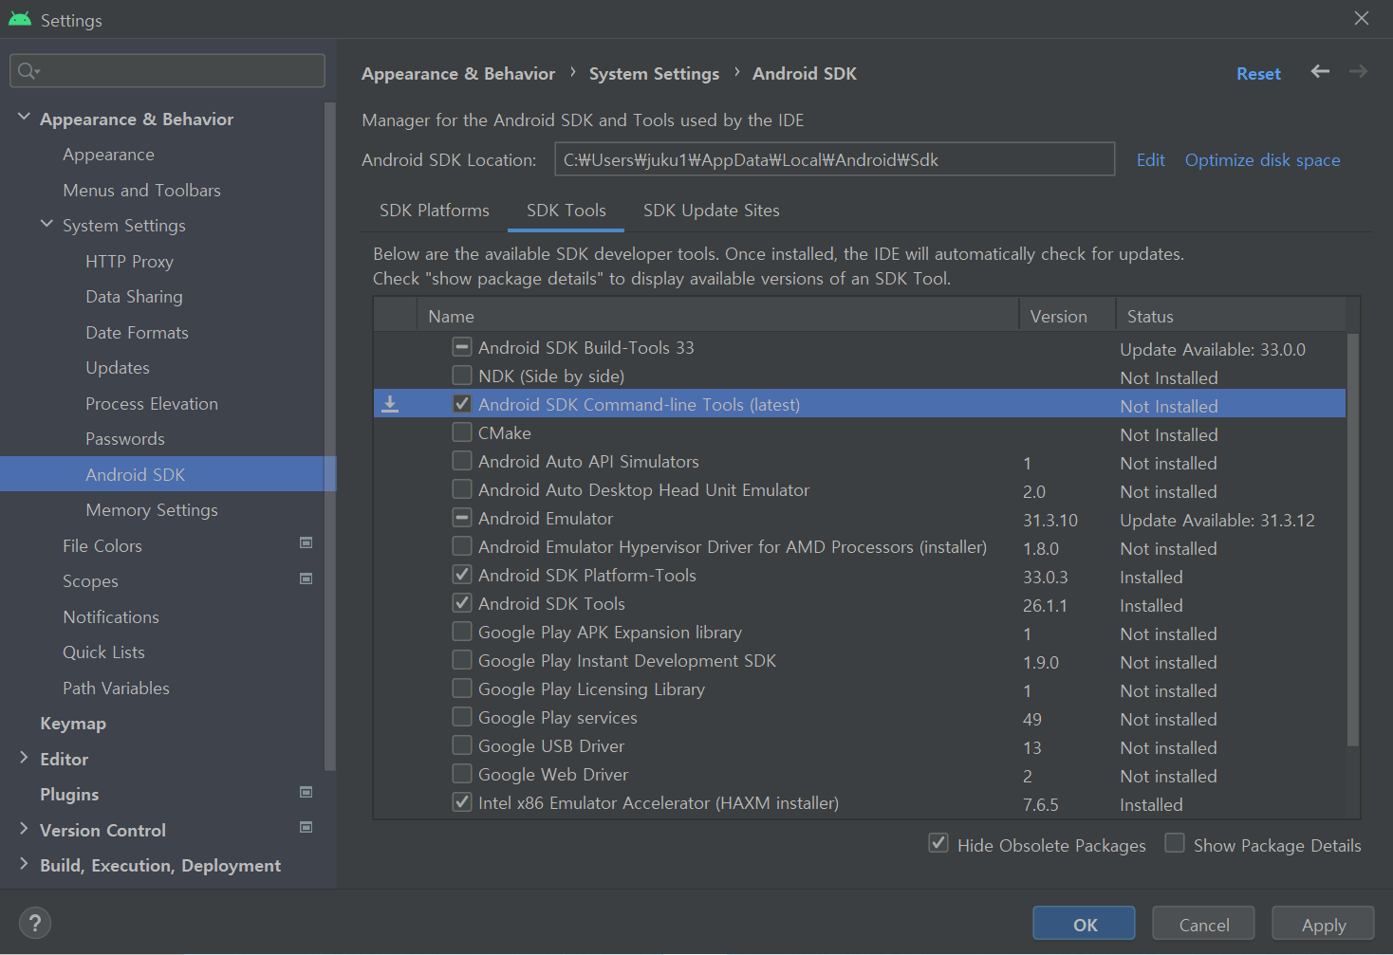Click the left settings tree scrollbar
The height and width of the screenshot is (955, 1393).
[329, 436]
